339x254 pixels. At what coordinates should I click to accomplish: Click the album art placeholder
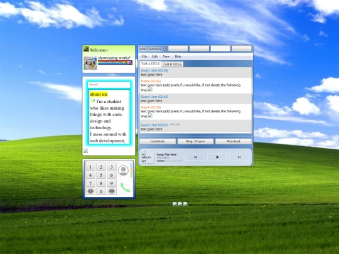[x=148, y=157]
